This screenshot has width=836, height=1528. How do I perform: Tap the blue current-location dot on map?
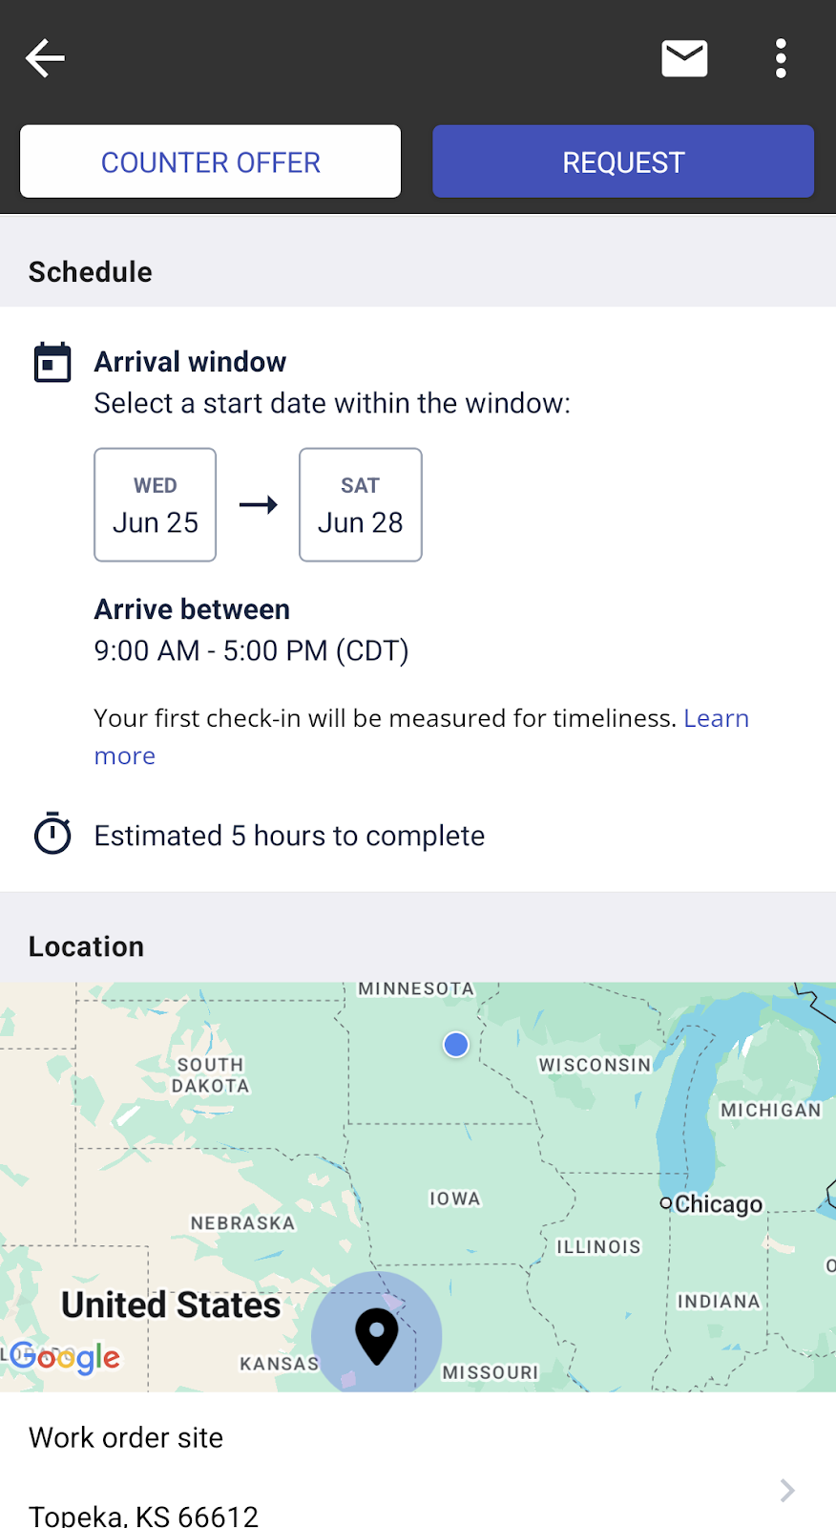click(x=456, y=1045)
